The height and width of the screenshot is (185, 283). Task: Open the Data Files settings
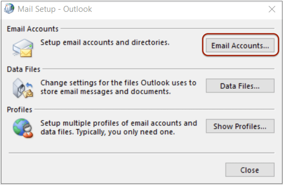[240, 86]
